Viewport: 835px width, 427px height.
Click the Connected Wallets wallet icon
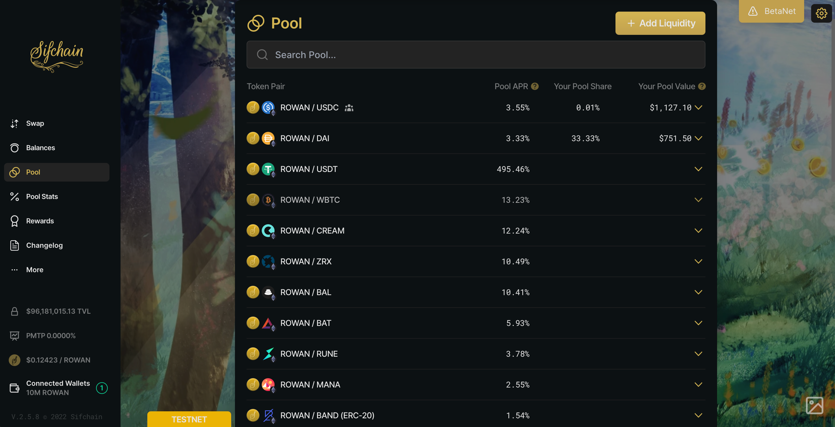coord(14,388)
